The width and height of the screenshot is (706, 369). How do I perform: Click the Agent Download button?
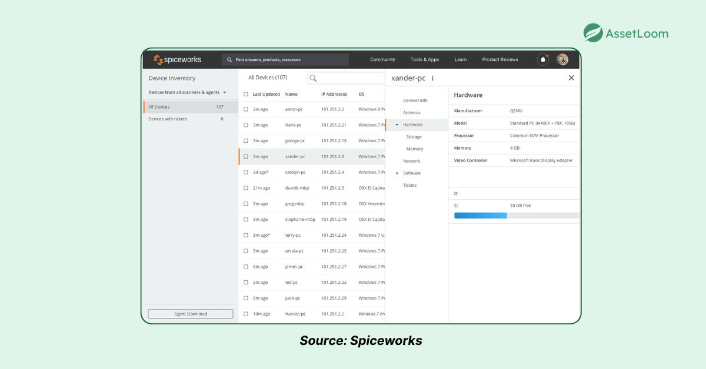click(191, 313)
